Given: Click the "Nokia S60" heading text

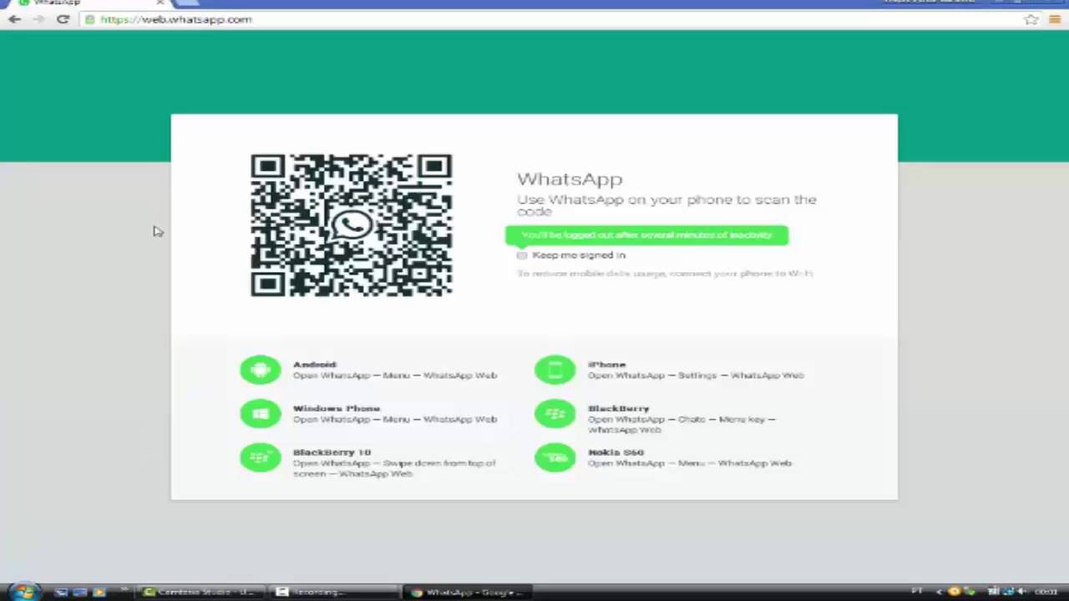Looking at the screenshot, I should click(x=616, y=452).
